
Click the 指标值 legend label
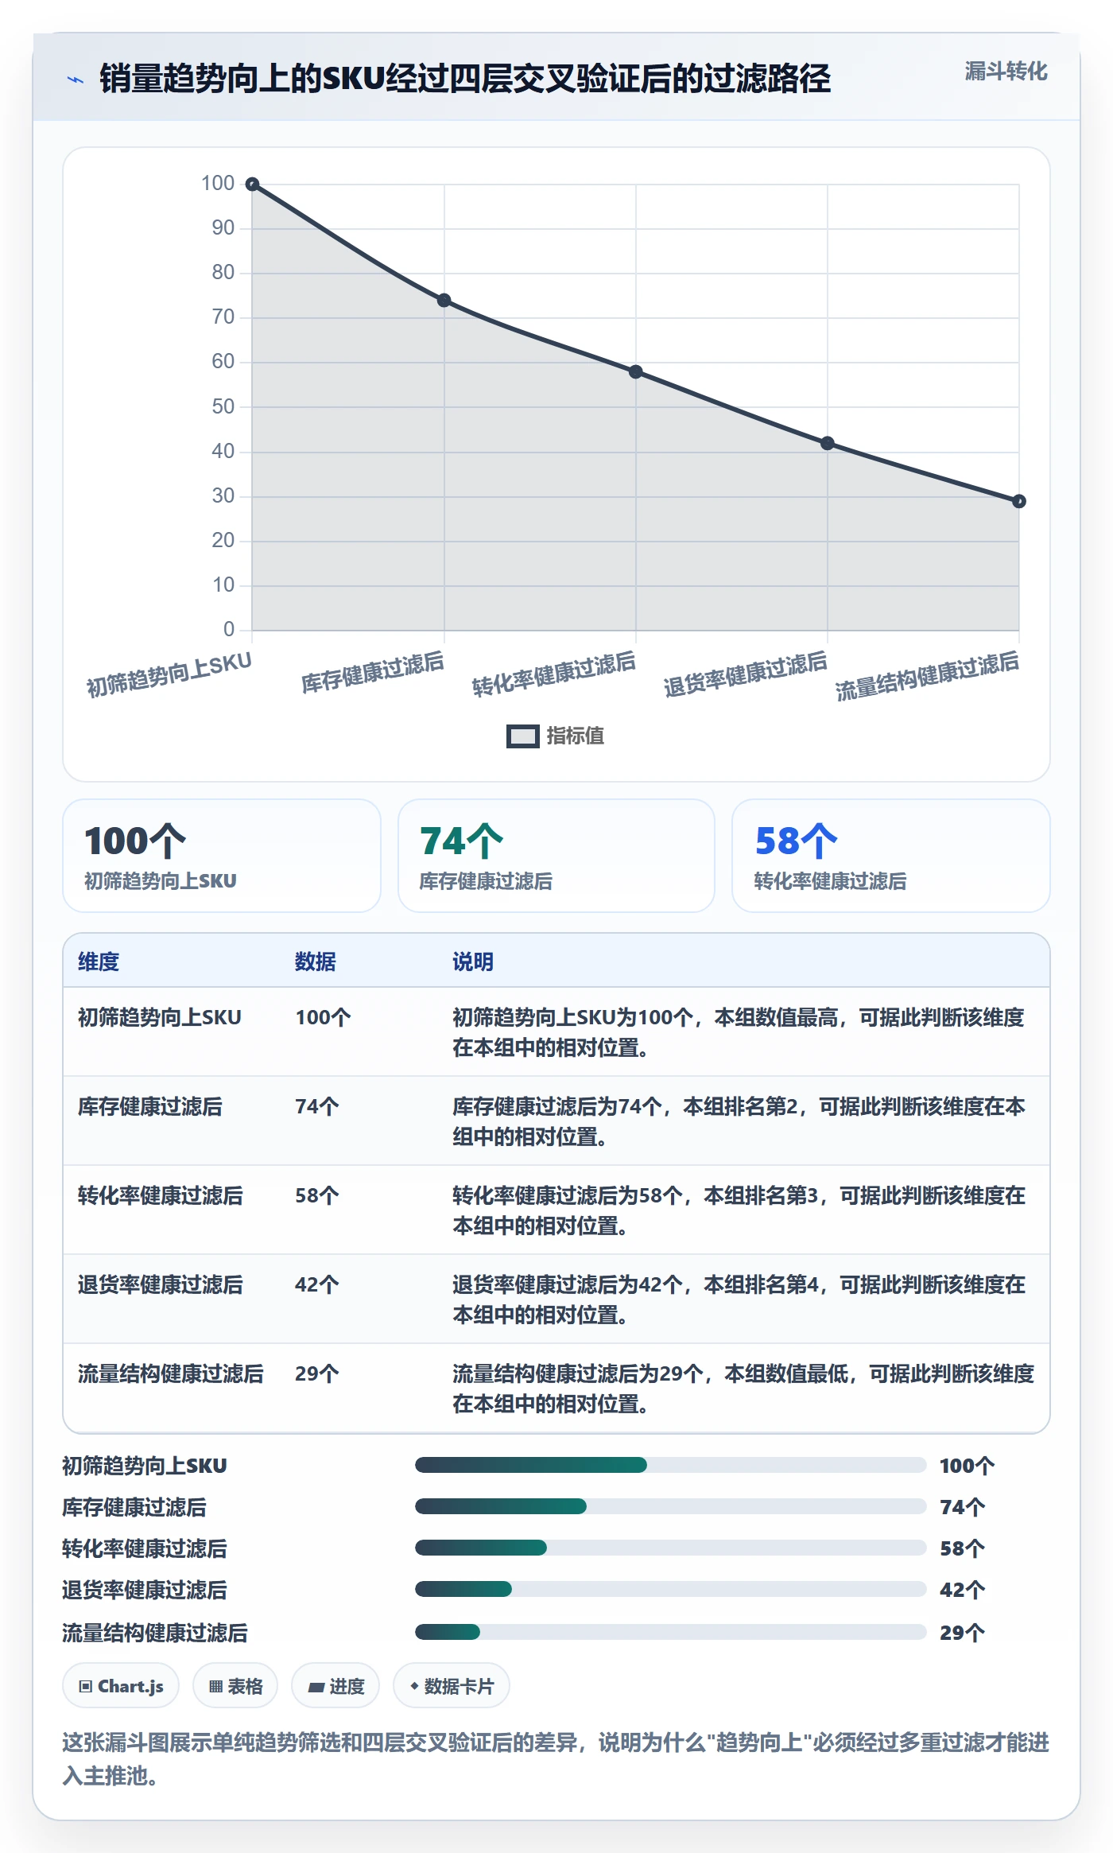[576, 736]
